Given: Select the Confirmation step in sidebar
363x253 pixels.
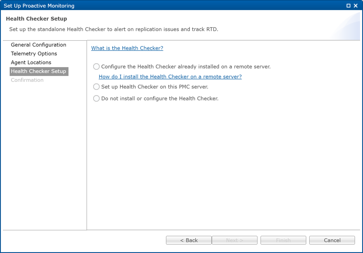Looking at the screenshot, I should (27, 80).
